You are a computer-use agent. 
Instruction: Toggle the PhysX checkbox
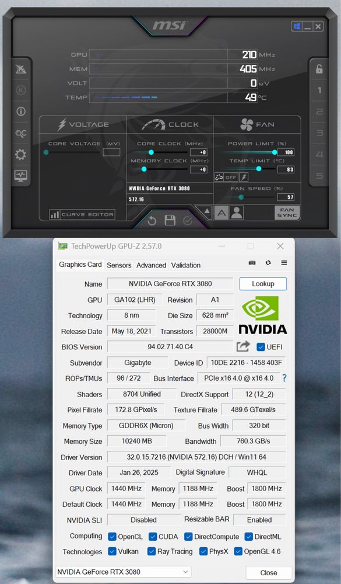coord(203,551)
